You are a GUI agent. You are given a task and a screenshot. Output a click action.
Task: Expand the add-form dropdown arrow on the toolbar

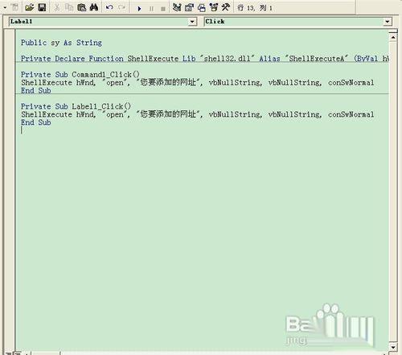(5, 8)
